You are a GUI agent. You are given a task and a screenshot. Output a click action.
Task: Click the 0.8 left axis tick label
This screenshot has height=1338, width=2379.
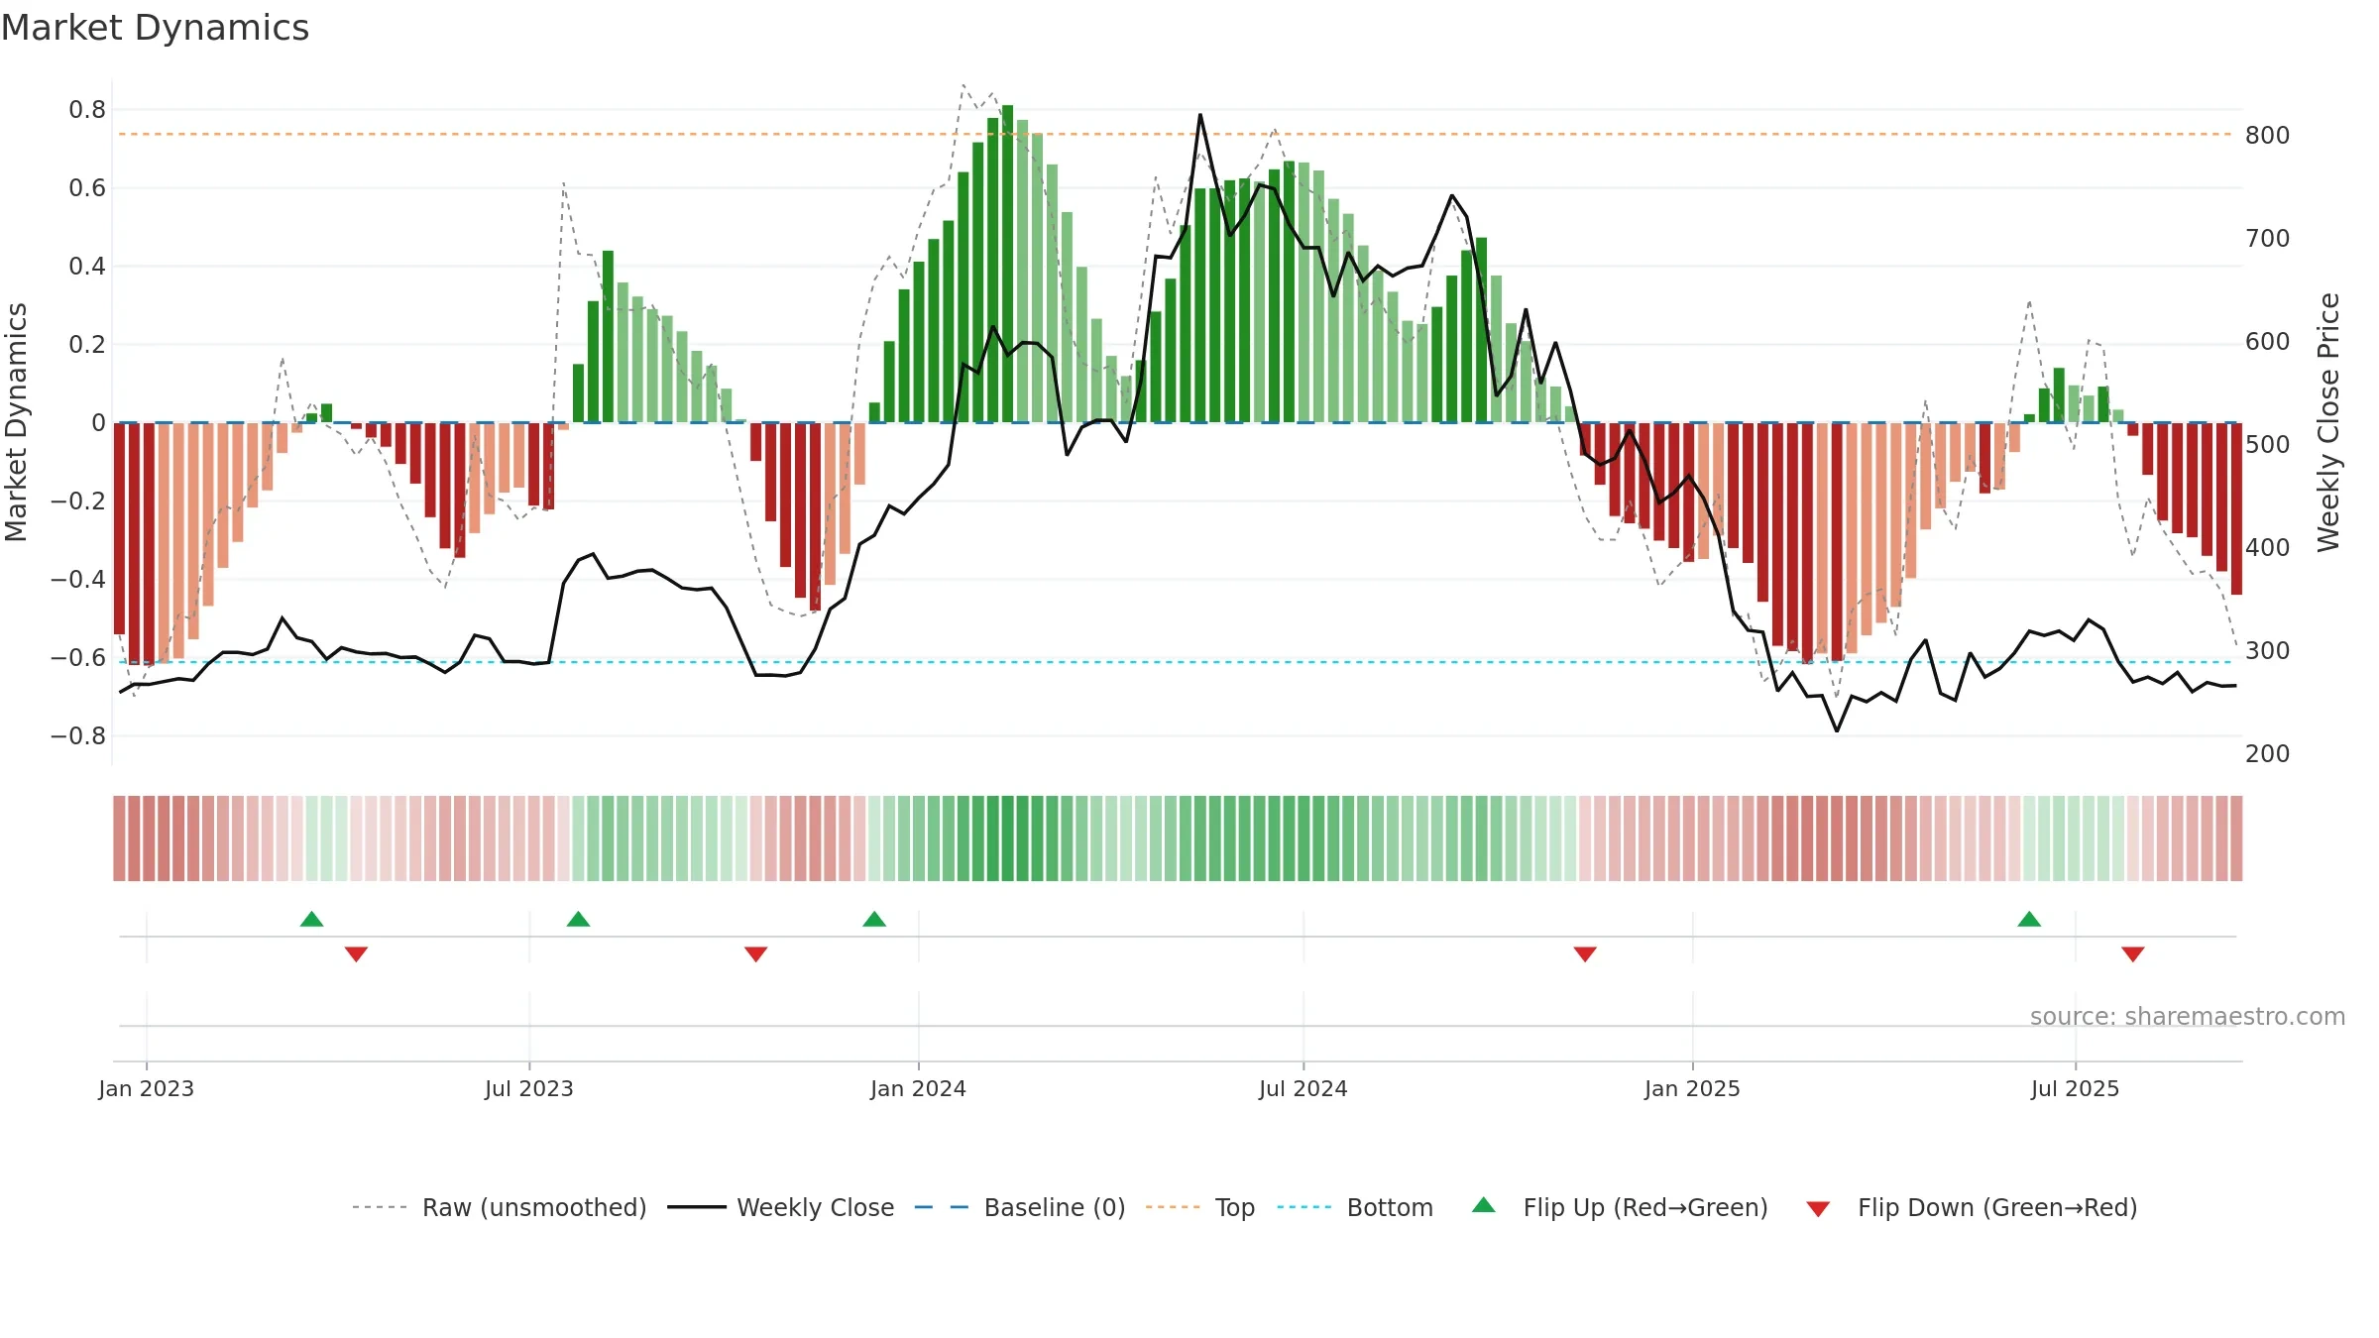pos(87,109)
